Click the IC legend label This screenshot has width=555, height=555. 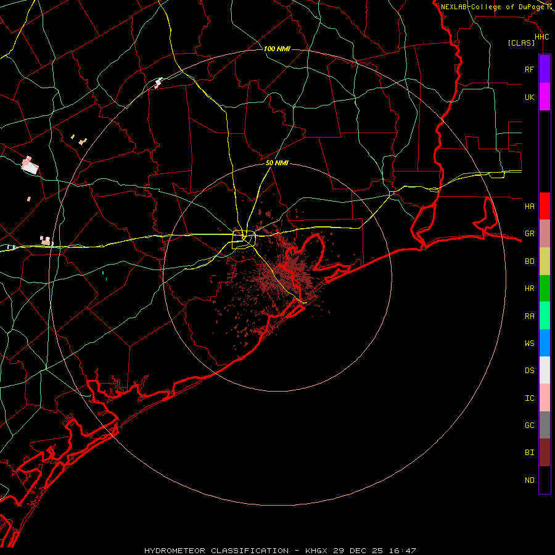530,398
